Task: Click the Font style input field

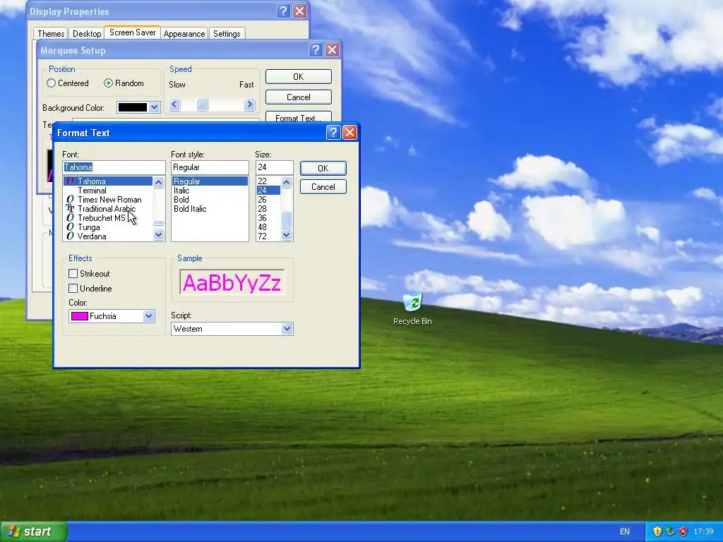Action: click(x=210, y=167)
